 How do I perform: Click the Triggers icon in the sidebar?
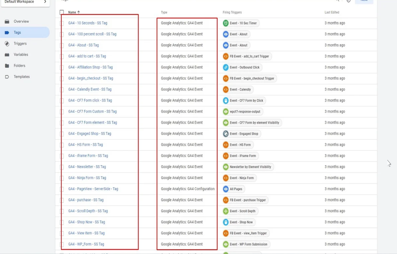[7, 44]
